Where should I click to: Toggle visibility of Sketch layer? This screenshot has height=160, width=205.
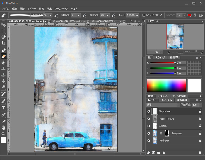(148, 126)
